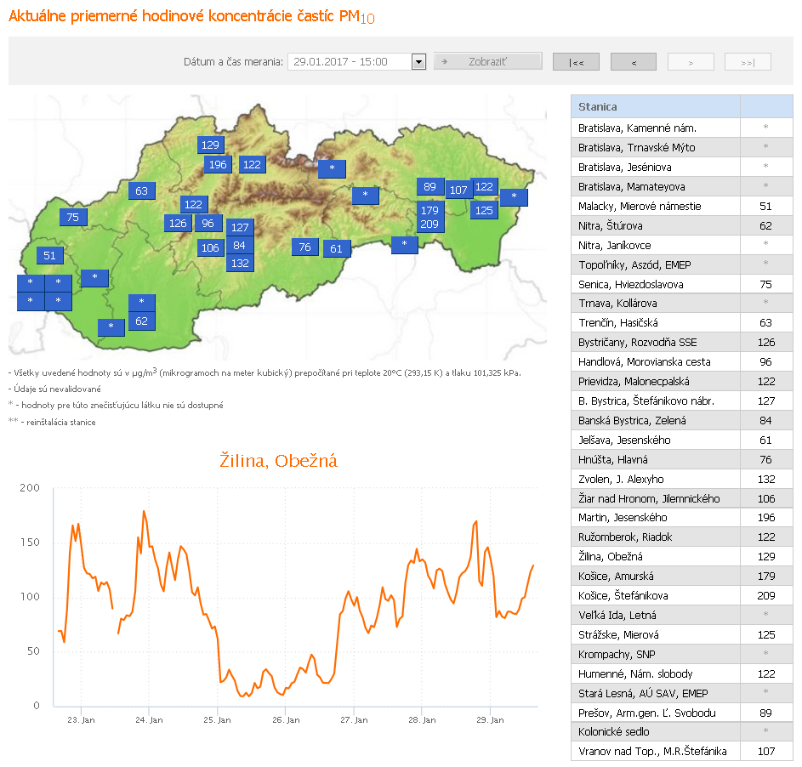Viewport: 802px width, 767px height.
Task: Click the map marker showing 129
Action: point(210,145)
